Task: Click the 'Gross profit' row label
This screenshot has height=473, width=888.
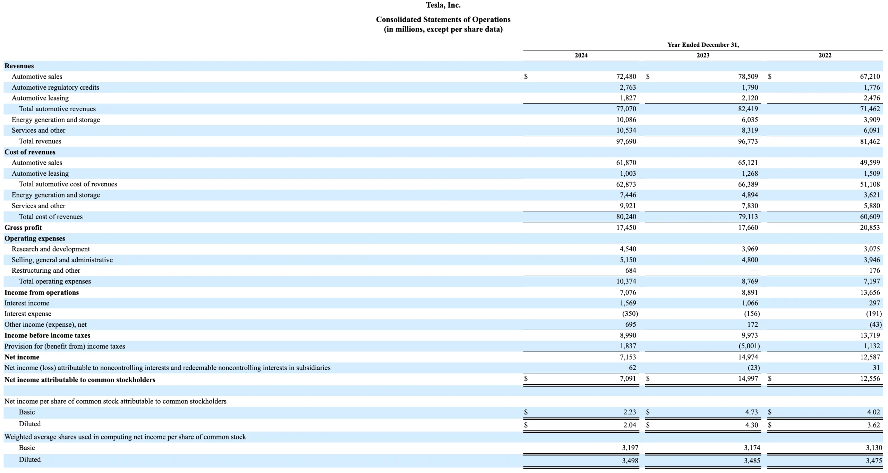Action: [x=23, y=228]
